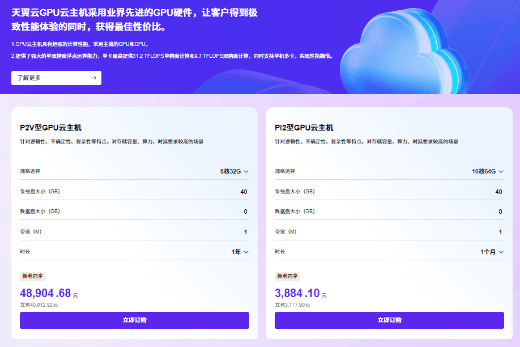This screenshot has height=347, width=520.
Task: Click bandwidth value 1 in P2V card
Action: point(245,232)
